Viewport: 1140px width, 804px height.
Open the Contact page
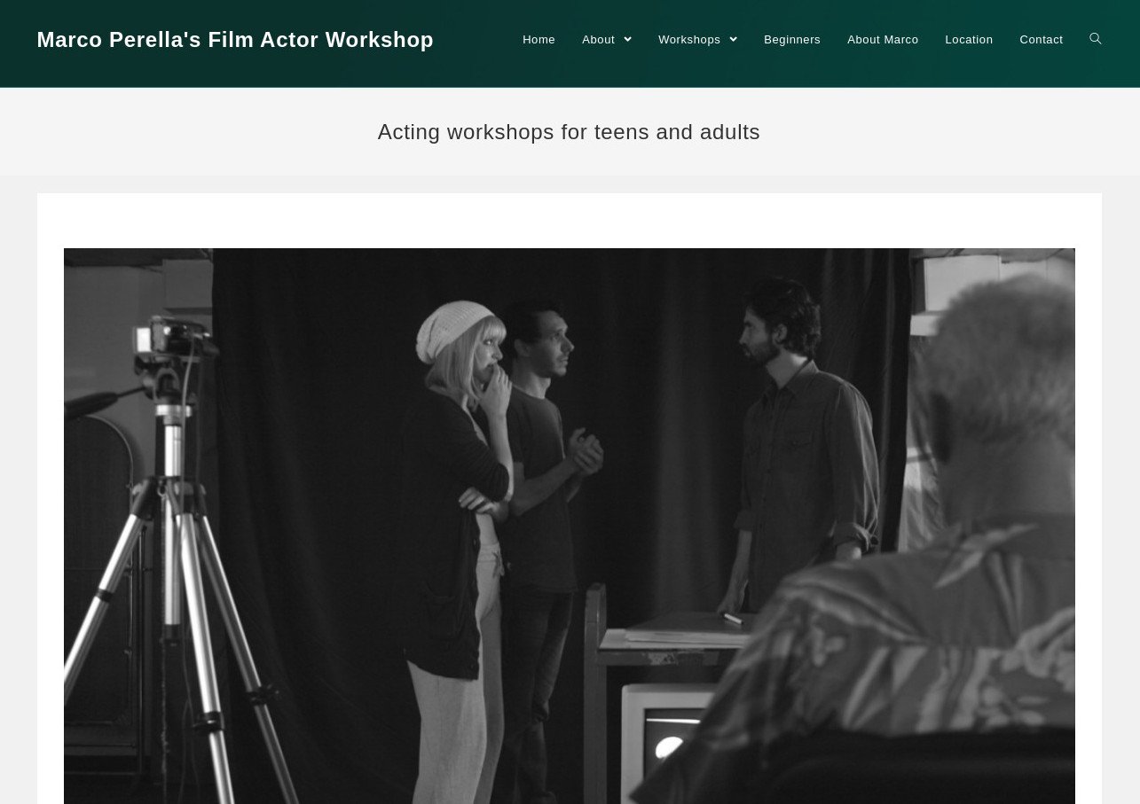tap(1042, 40)
